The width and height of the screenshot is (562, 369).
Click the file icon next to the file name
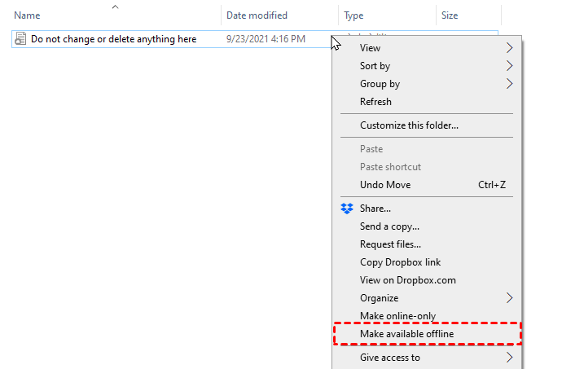[21, 39]
